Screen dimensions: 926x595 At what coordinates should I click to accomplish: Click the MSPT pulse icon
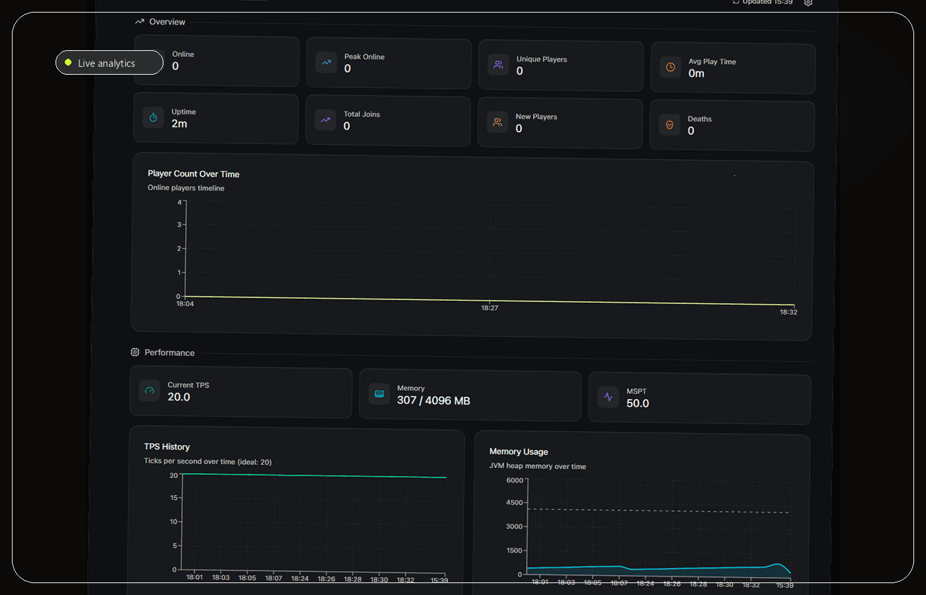pyautogui.click(x=609, y=397)
